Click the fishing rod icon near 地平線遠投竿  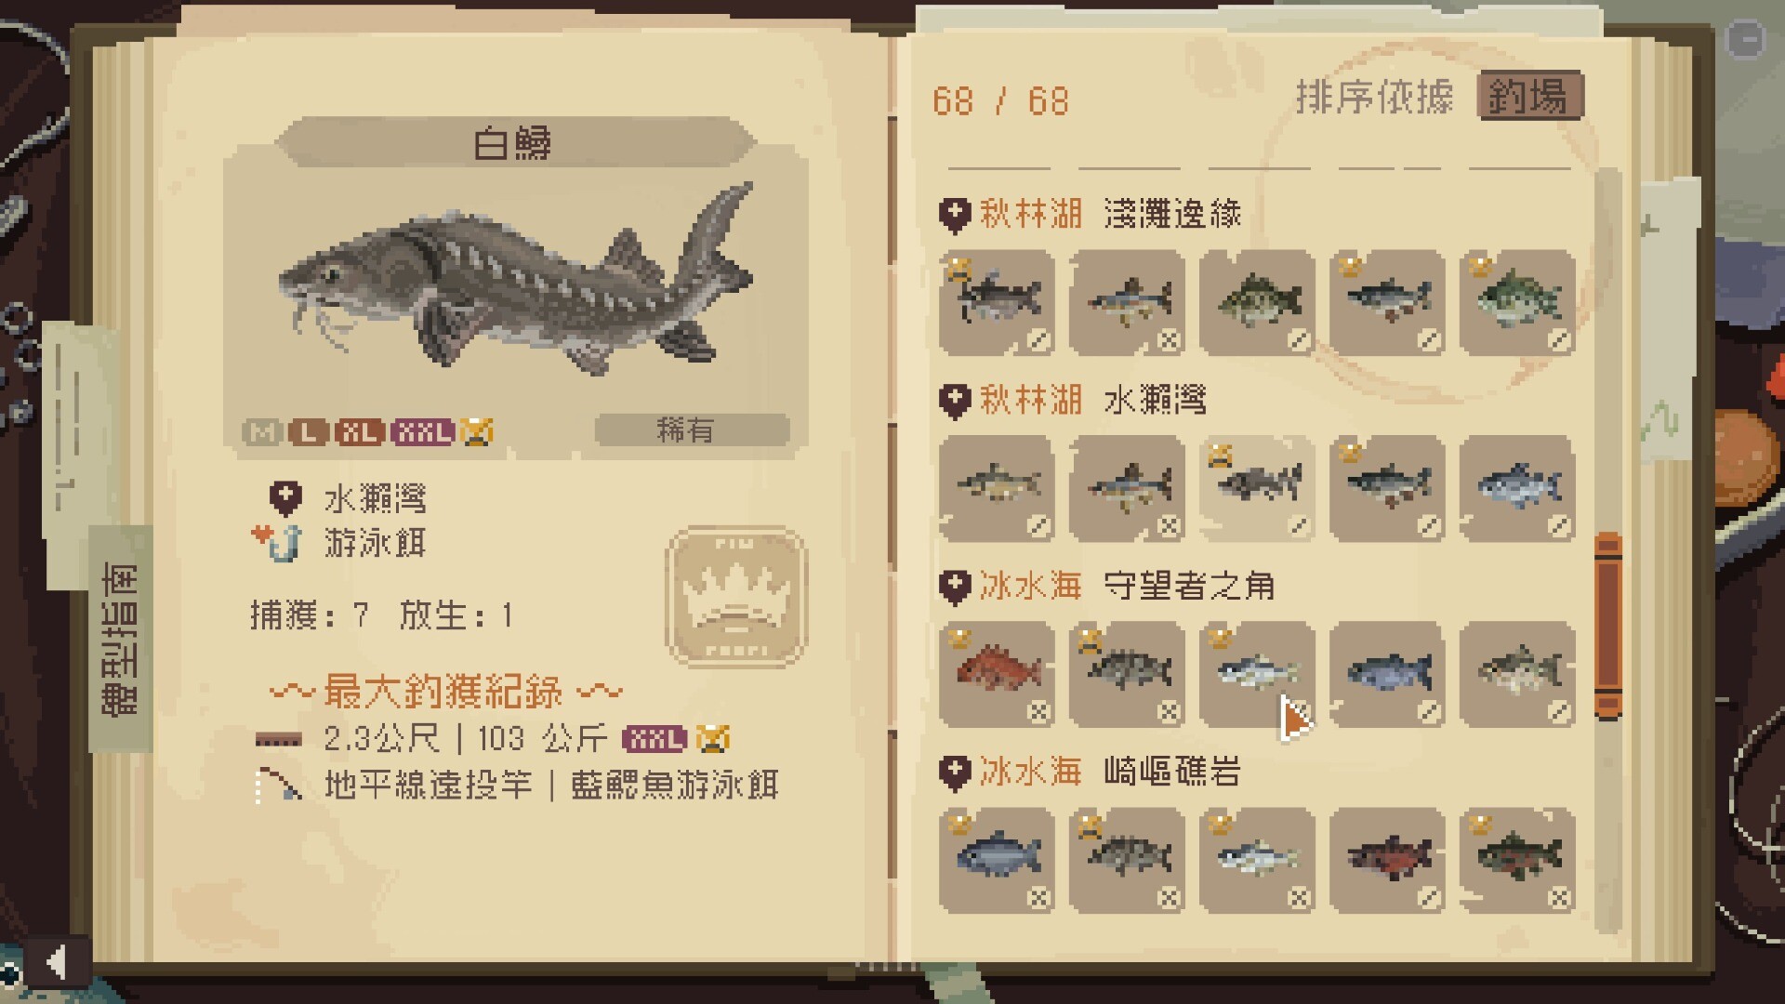coord(278,786)
